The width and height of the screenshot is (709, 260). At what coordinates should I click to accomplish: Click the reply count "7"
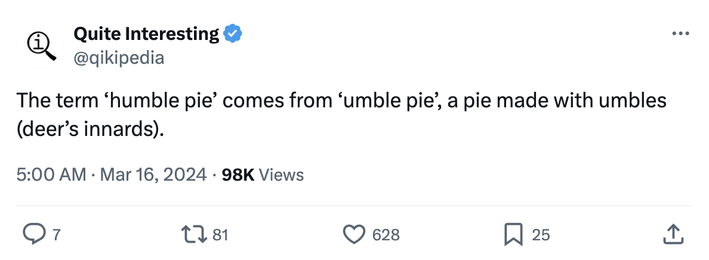point(56,235)
